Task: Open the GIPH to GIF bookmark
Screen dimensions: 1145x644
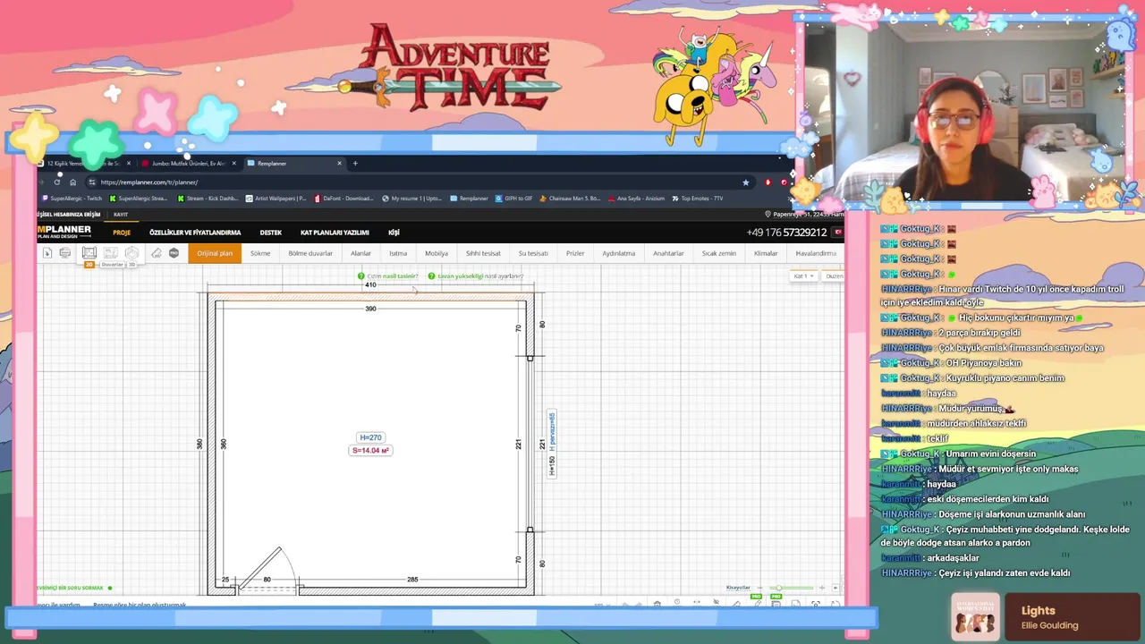Action: 514,199
